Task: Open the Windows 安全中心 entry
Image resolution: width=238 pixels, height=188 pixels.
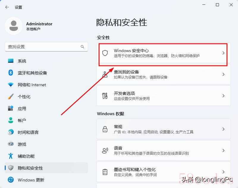Action: (x=163, y=53)
